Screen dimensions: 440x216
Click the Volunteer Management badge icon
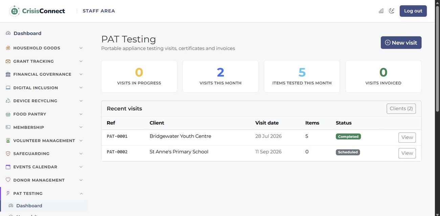tap(8, 140)
